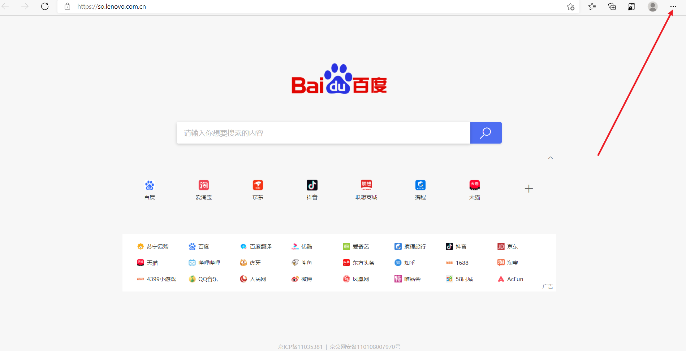Focus the Baidu search input box
This screenshot has width=686, height=351.
click(323, 133)
